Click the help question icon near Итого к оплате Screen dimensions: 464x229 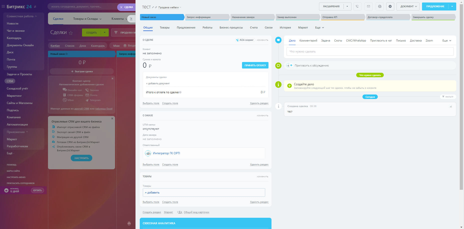(180, 92)
